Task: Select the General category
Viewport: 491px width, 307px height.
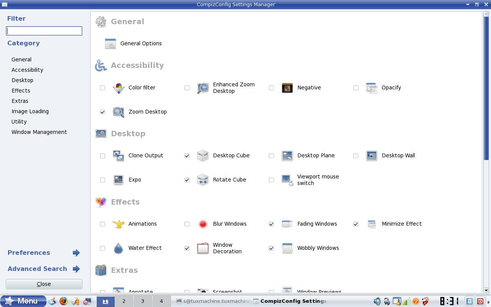Action: (x=21, y=59)
